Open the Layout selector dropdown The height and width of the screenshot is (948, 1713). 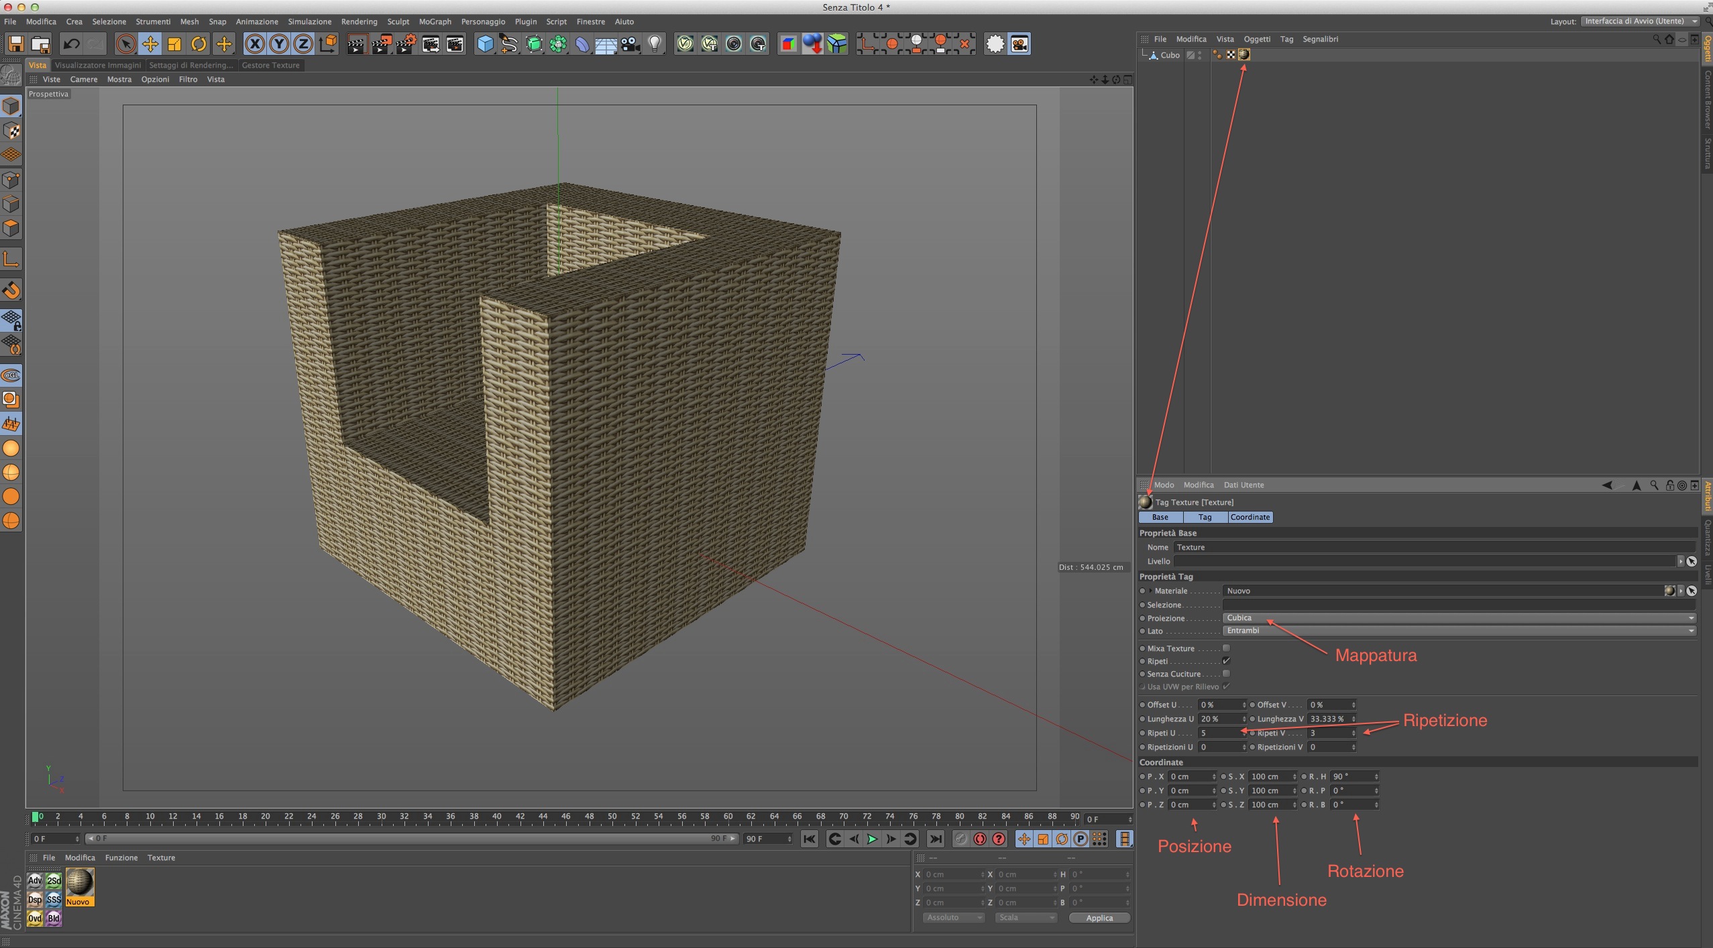click(x=1639, y=21)
